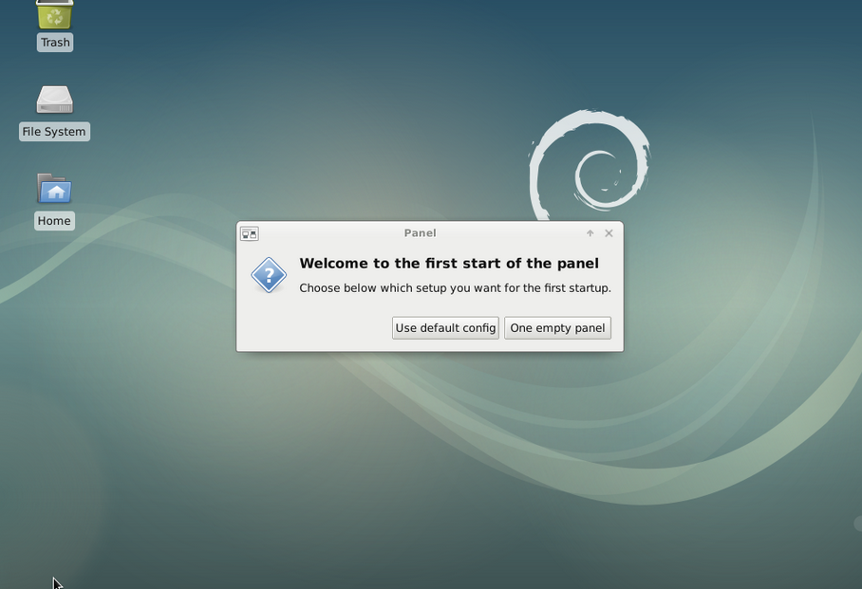This screenshot has width=862, height=589.
Task: Click the "Welcome to the first start" heading
Action: pyautogui.click(x=449, y=264)
